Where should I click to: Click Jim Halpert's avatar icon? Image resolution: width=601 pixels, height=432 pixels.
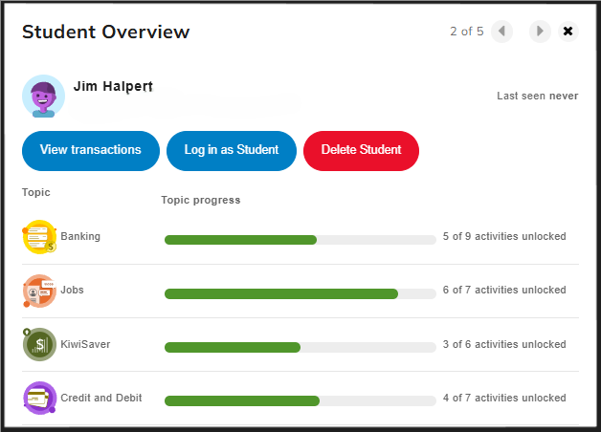(43, 95)
